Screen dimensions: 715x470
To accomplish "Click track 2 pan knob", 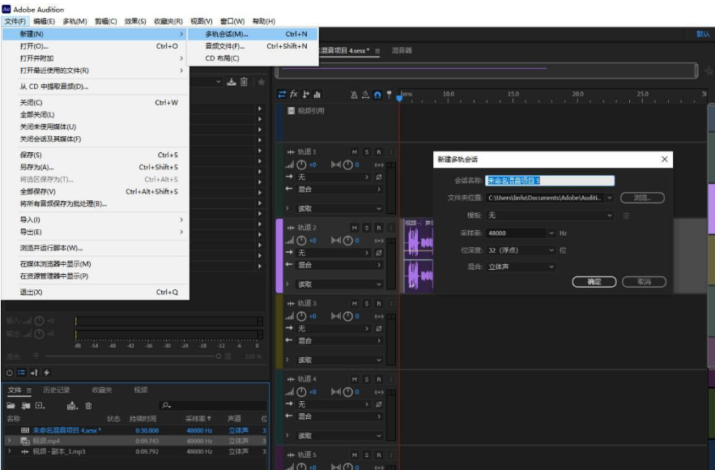I will click(x=347, y=241).
